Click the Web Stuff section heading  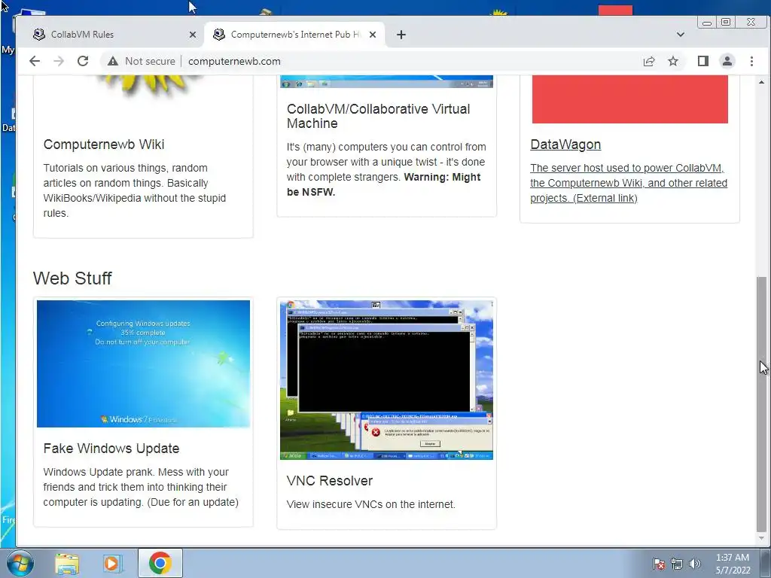[x=72, y=278]
